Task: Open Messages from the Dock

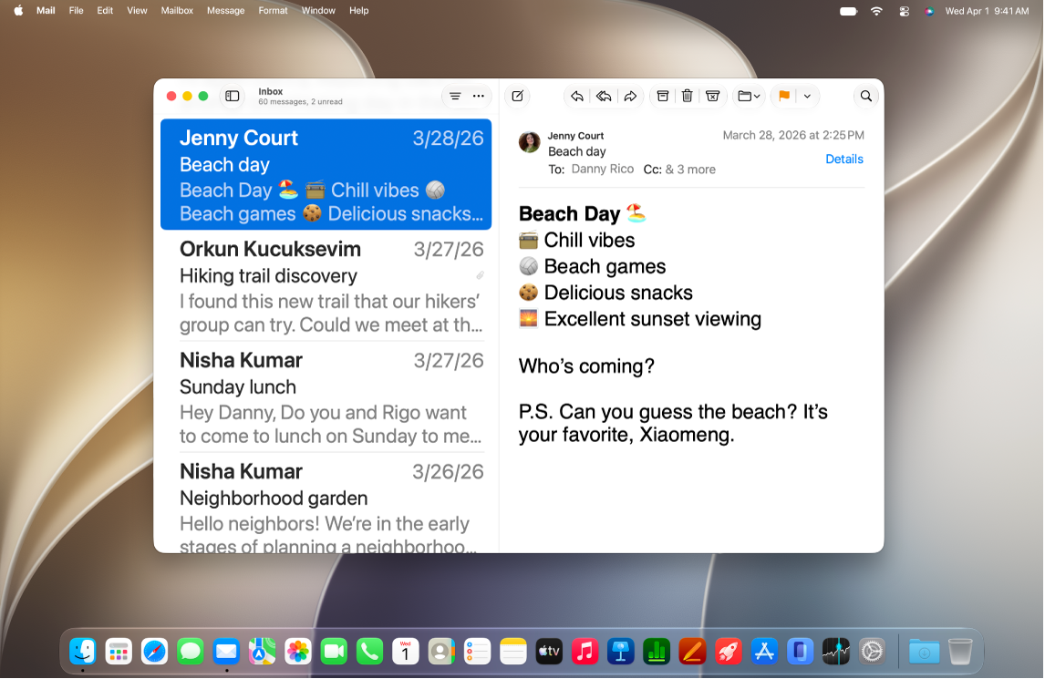Action: [x=191, y=651]
